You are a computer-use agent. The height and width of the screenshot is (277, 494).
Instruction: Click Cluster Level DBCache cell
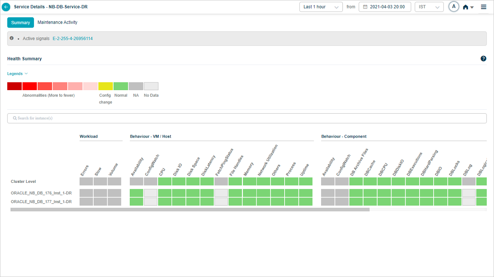pos(370,181)
